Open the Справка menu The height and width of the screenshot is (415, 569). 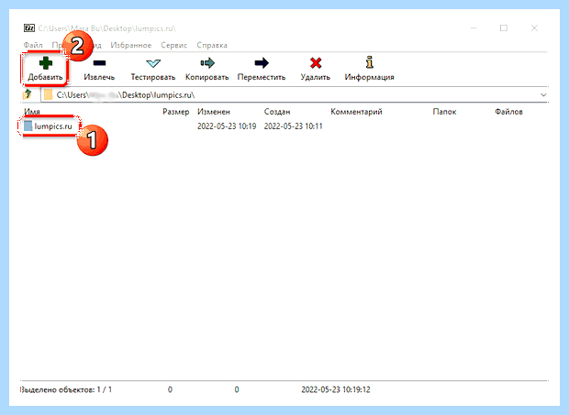tap(212, 45)
